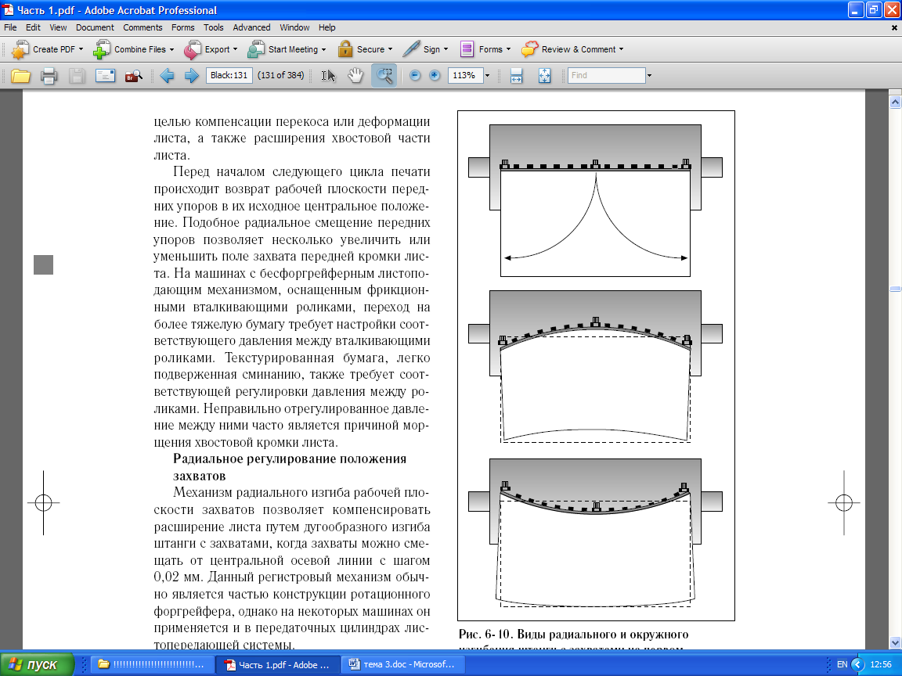Image resolution: width=902 pixels, height=676 pixels.
Task: Open the zoom percentage dropdown arrow
Action: point(487,75)
